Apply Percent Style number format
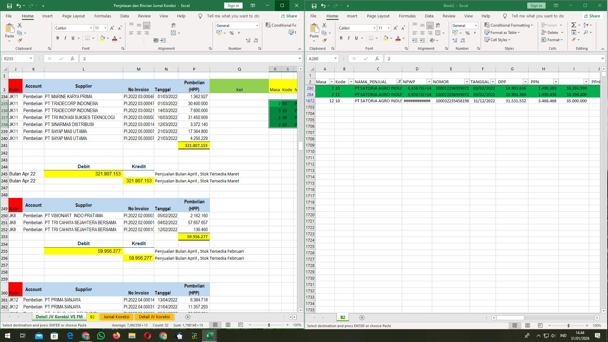The width and height of the screenshot is (608, 342). click(x=231, y=33)
